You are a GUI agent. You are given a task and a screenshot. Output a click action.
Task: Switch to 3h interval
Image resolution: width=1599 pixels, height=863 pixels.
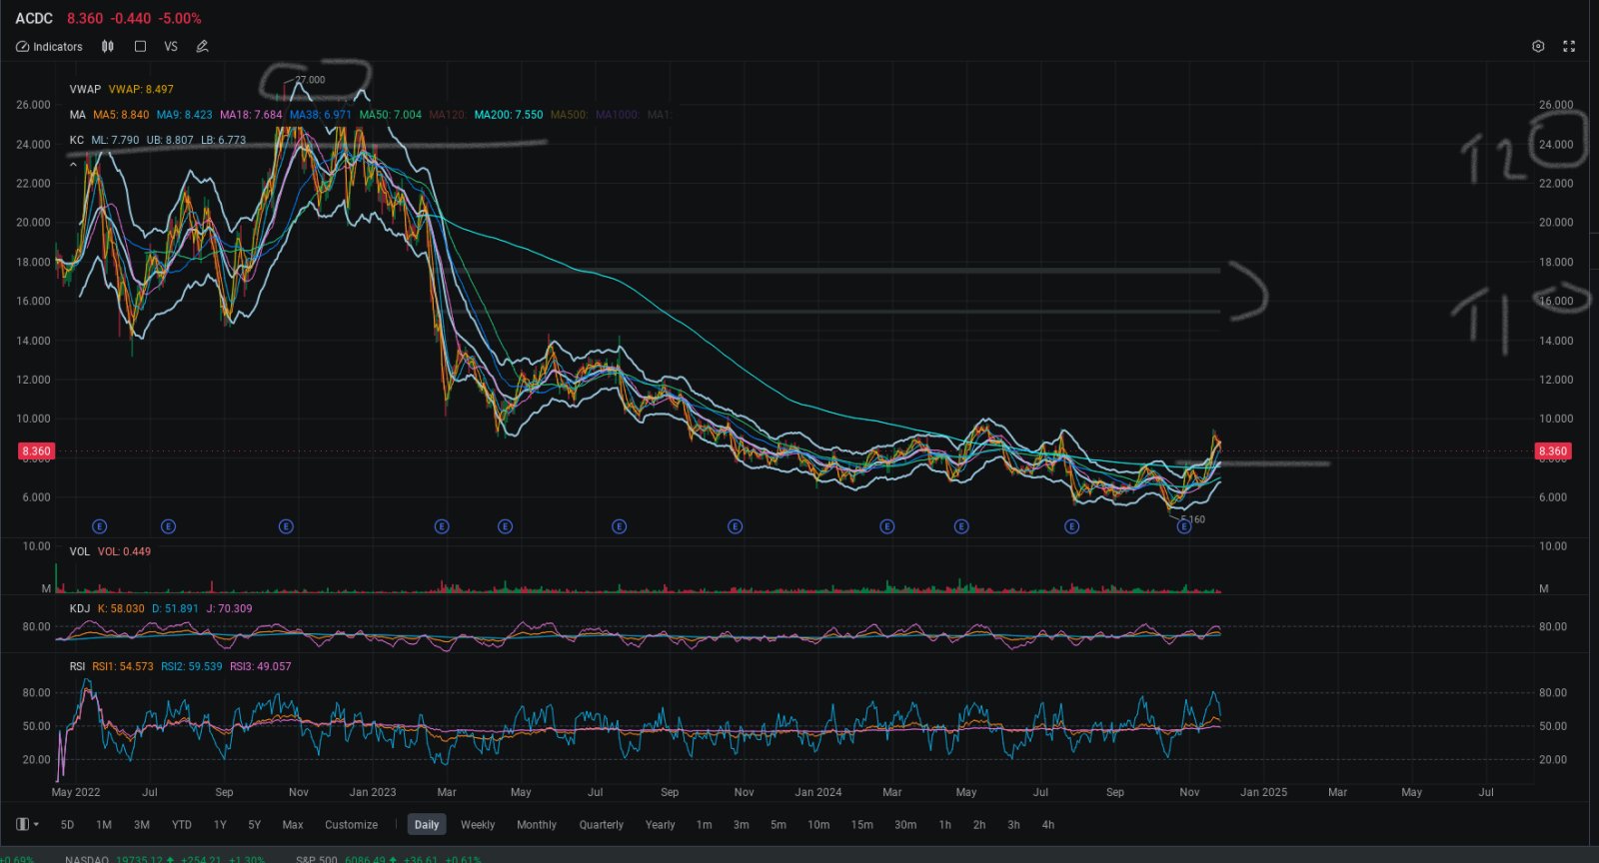[1013, 825]
